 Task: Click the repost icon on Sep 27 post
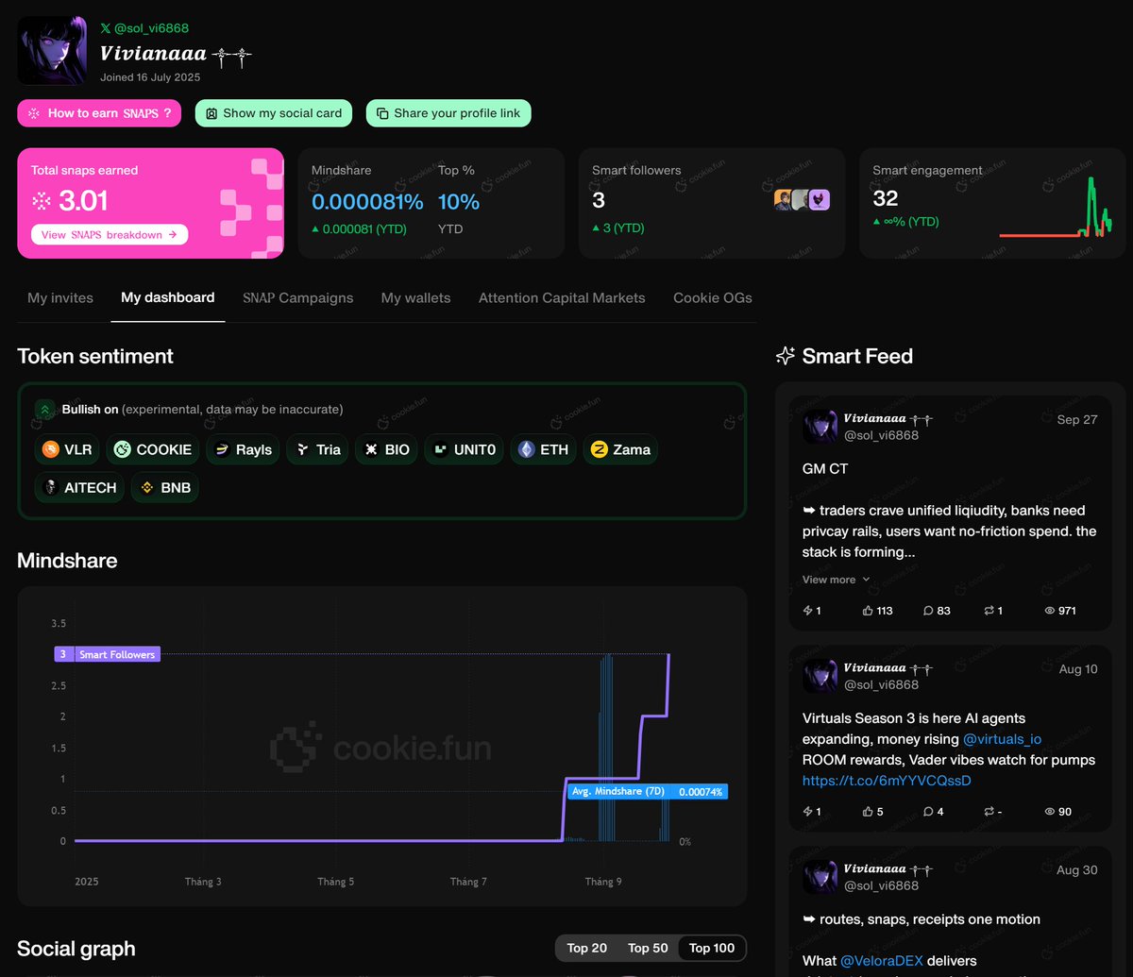click(989, 611)
